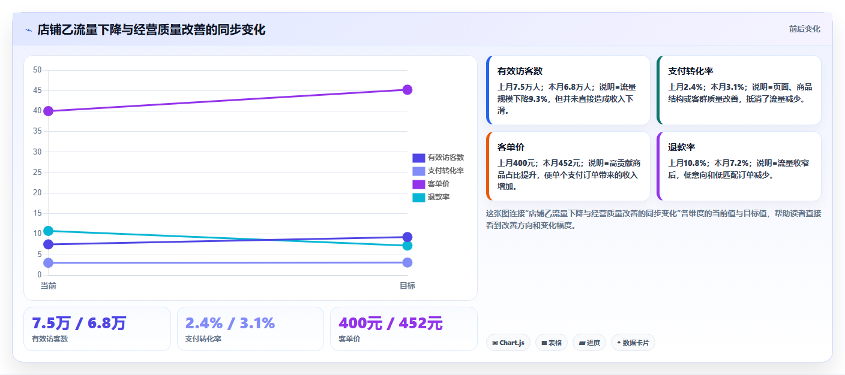The width and height of the screenshot is (845, 375).
Task: Click the 50 y-axis tick label
Action: point(37,70)
